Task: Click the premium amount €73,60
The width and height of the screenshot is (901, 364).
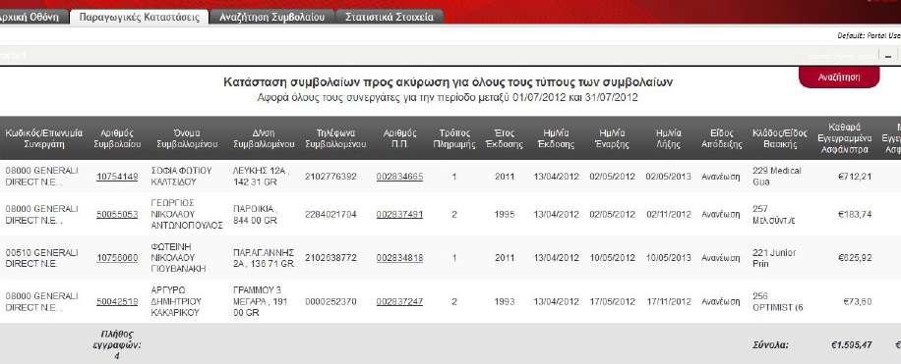Action: tap(858, 301)
